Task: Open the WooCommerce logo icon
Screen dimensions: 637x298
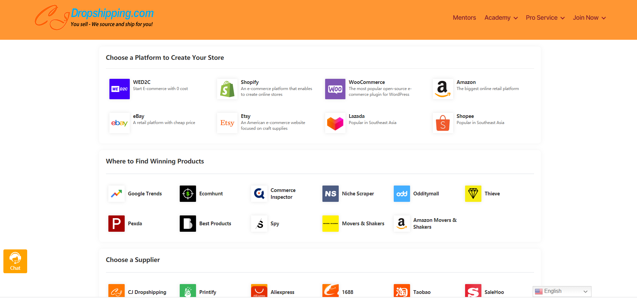Action: pos(335,89)
